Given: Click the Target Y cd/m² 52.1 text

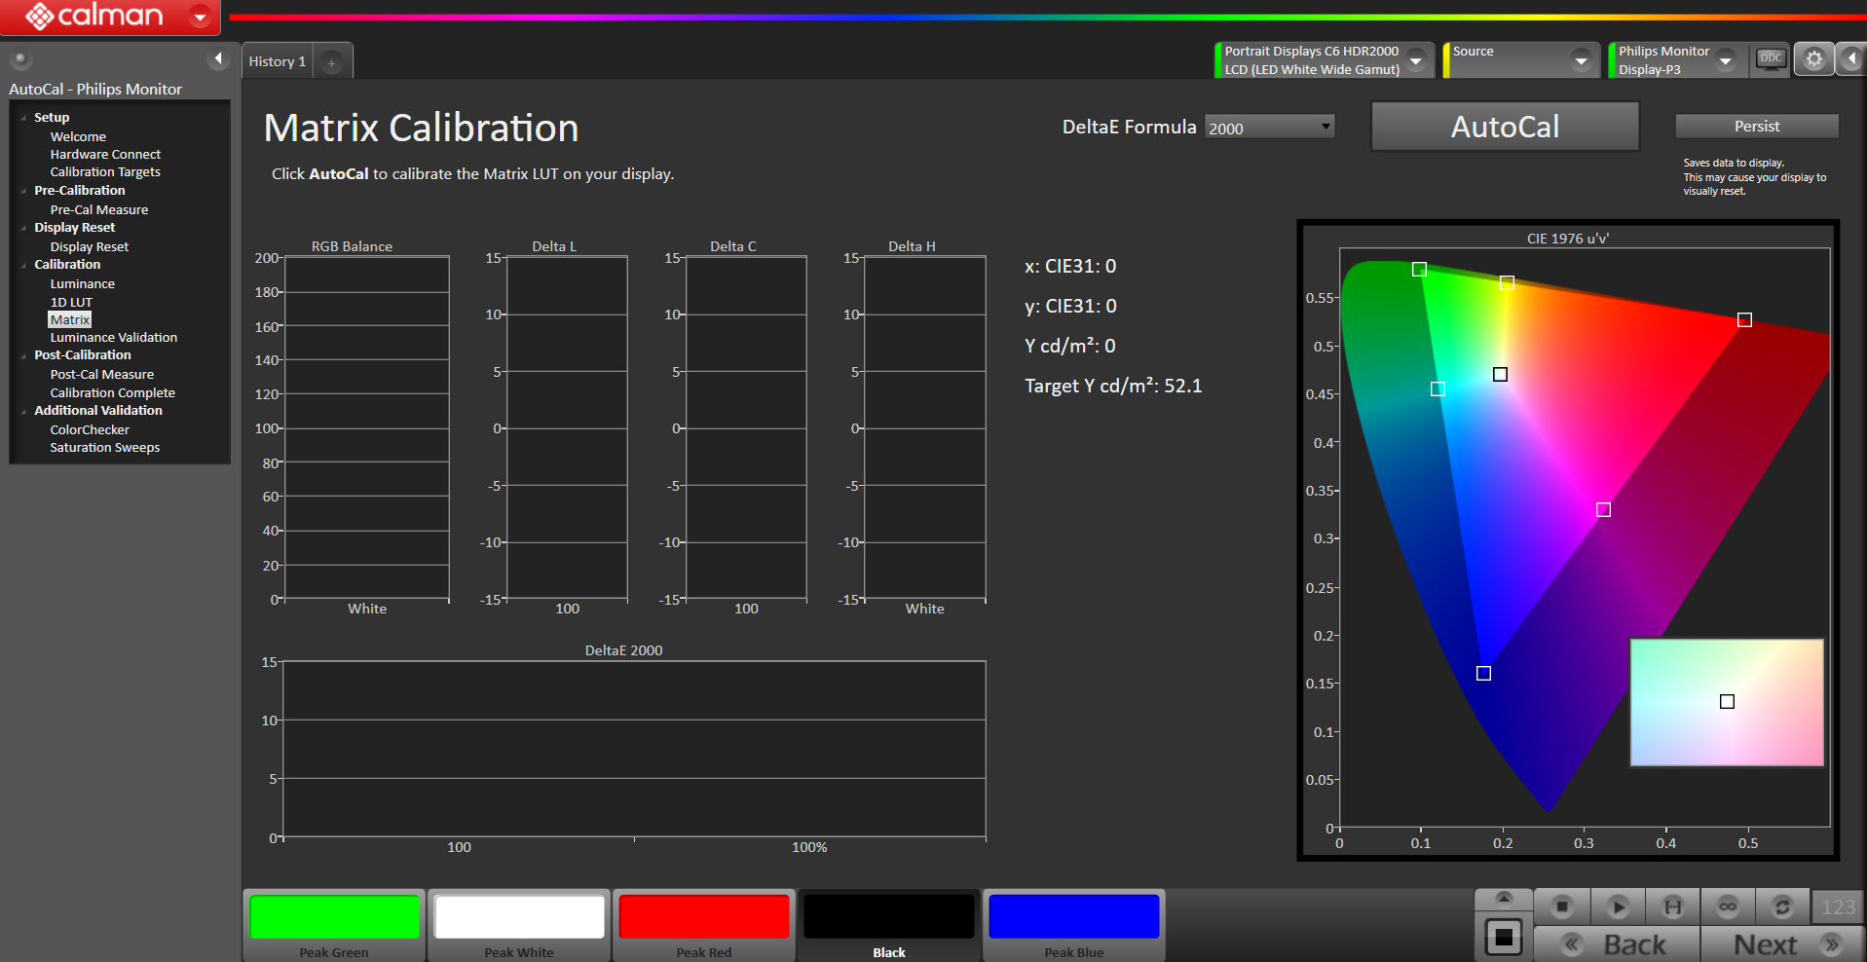Looking at the screenshot, I should point(1113,386).
